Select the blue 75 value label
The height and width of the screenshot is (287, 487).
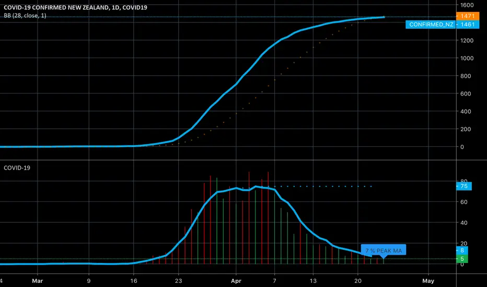click(463, 186)
